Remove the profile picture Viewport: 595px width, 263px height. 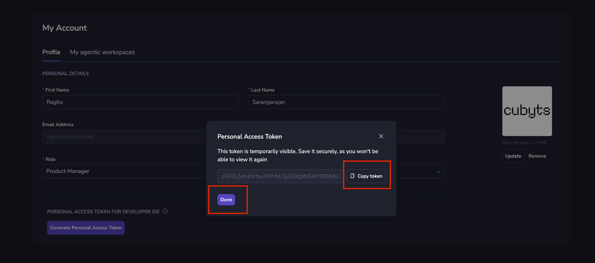(537, 156)
